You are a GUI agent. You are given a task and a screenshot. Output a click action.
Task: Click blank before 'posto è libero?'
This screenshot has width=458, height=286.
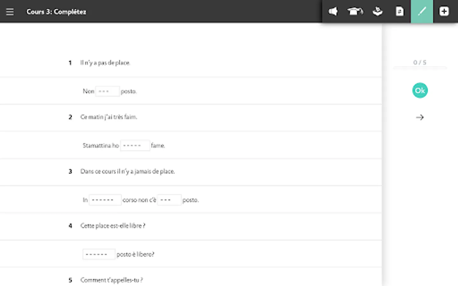pyautogui.click(x=99, y=254)
